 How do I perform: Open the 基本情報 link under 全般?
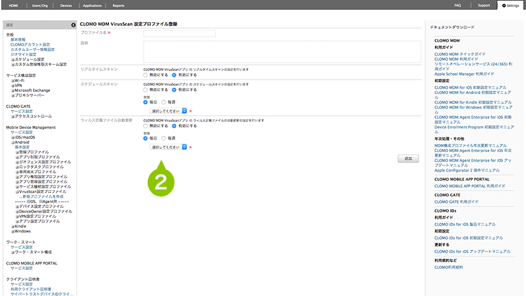[x=18, y=40]
